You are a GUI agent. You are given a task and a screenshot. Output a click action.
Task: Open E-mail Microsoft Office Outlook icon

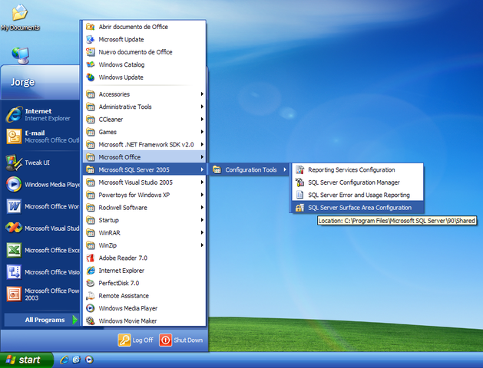pyautogui.click(x=14, y=136)
